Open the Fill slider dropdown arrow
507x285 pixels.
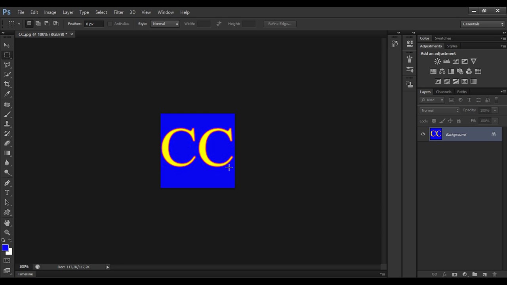pos(495,121)
